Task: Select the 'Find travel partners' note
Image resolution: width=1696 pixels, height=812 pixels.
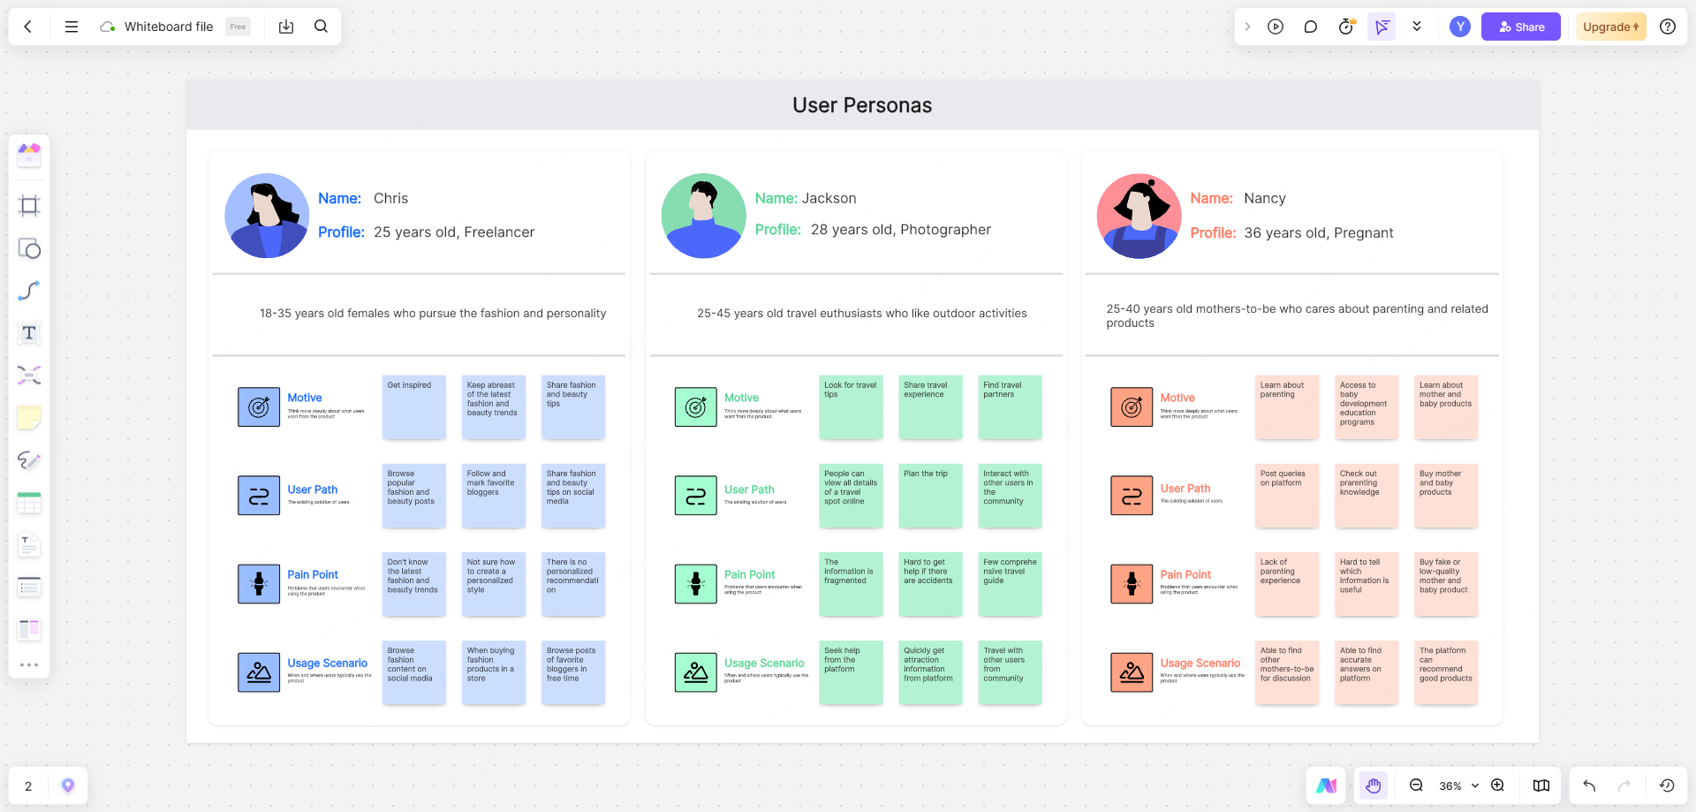Action: click(x=1011, y=407)
